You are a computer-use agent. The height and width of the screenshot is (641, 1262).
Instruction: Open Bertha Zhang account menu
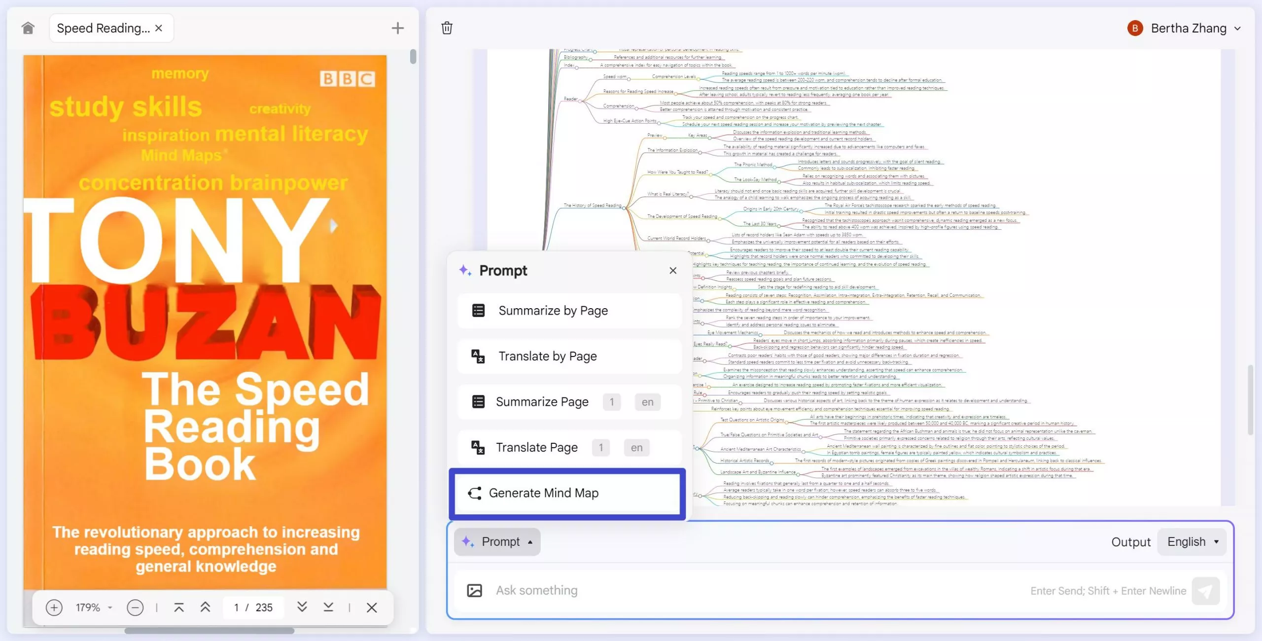point(1184,28)
